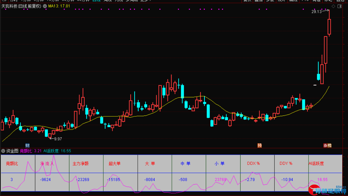Collapse the 资金图 indicator dropdown arrow
The height and width of the screenshot is (196, 348).
click(x=3, y=151)
